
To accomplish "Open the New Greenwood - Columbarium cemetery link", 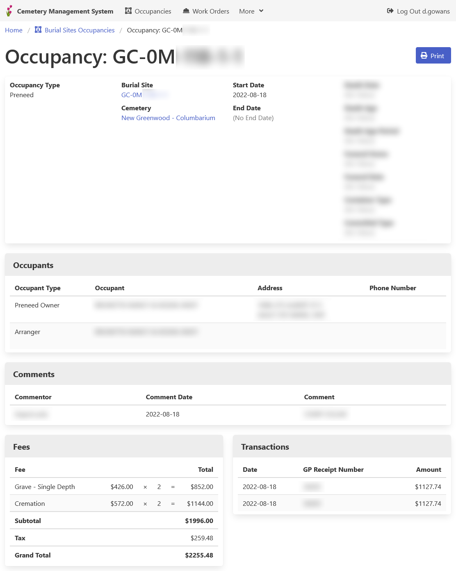I will (x=168, y=118).
